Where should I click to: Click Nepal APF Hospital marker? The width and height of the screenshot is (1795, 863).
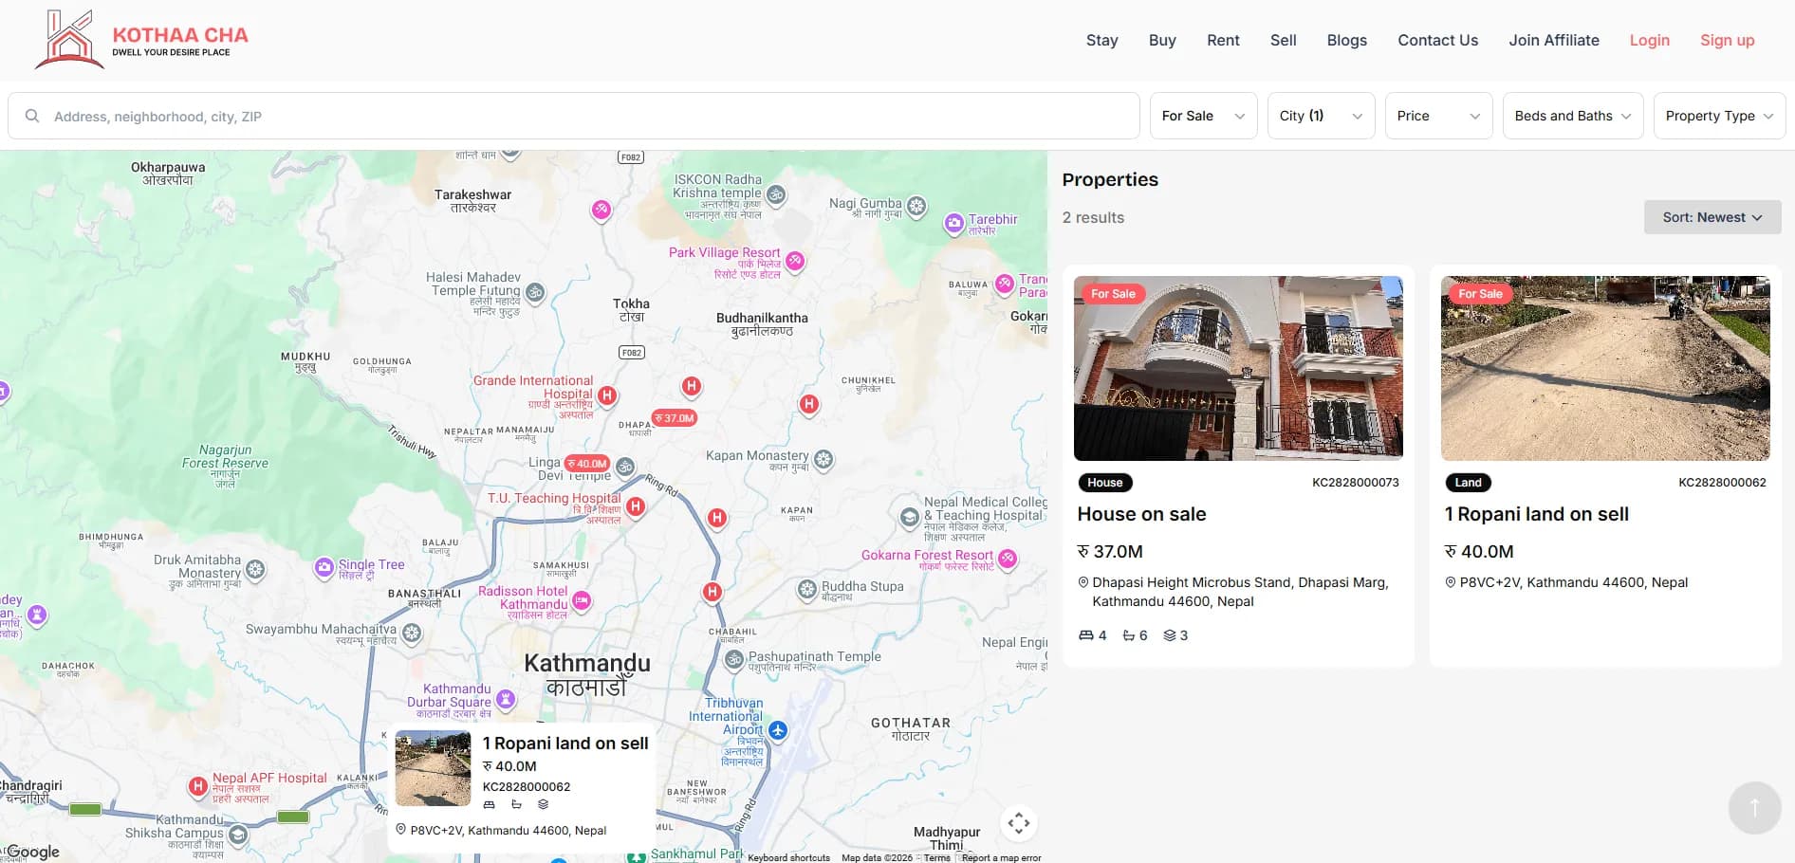(x=197, y=785)
